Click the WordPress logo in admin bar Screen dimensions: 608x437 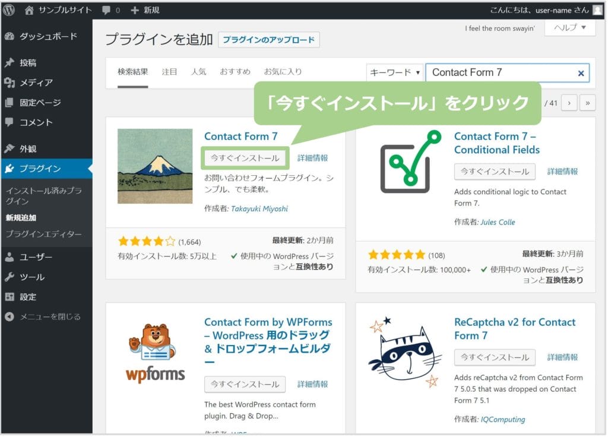pyautogui.click(x=9, y=9)
